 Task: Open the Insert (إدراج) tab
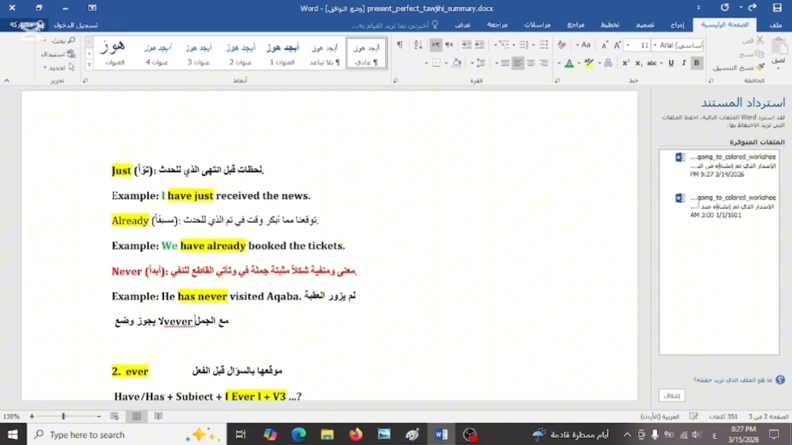(x=678, y=25)
